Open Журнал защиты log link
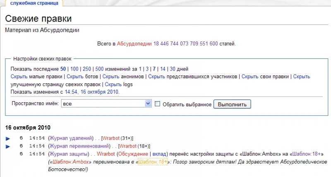 click(x=68, y=154)
